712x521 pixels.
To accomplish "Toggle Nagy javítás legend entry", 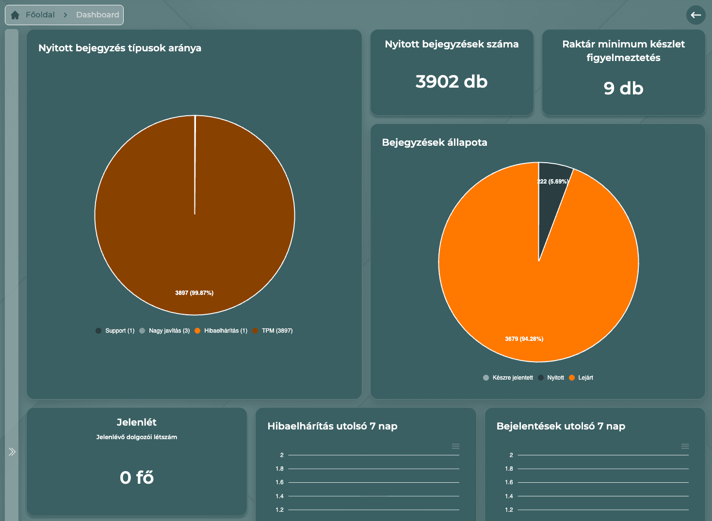I will click(x=165, y=331).
